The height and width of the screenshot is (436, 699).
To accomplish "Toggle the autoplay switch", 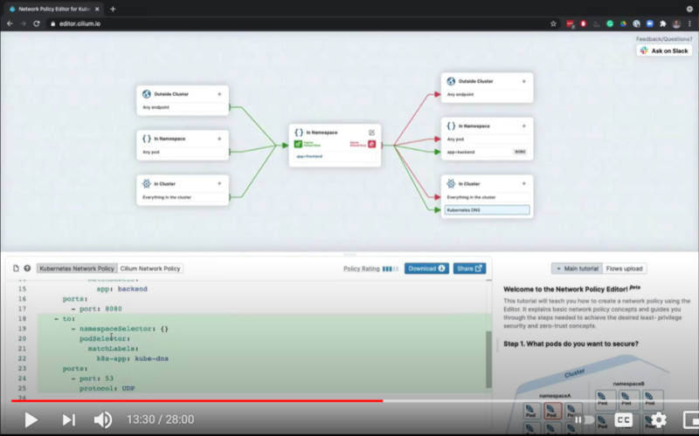I will coord(584,419).
